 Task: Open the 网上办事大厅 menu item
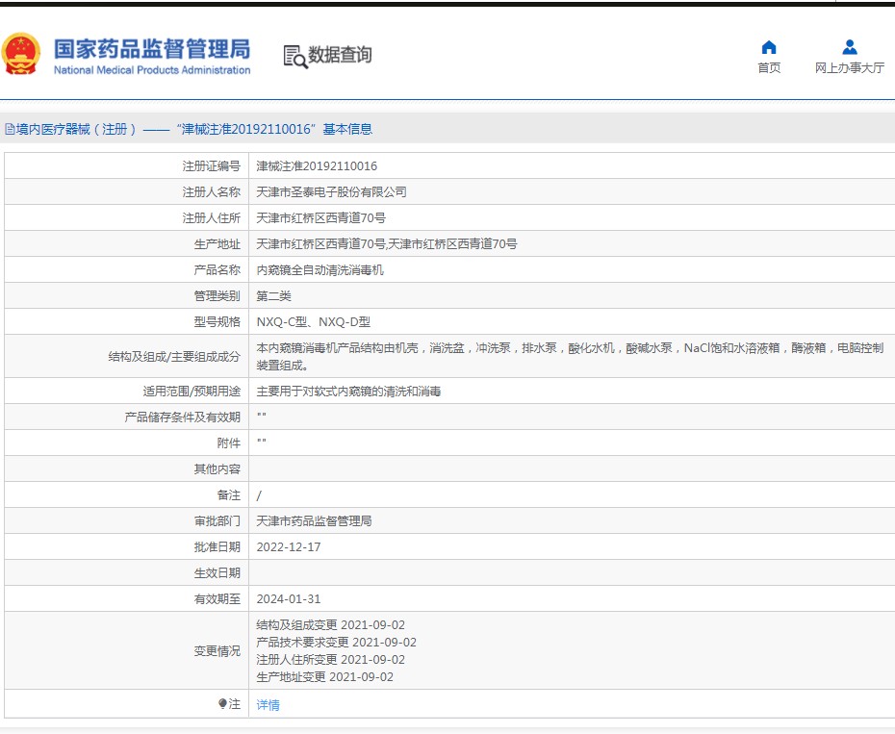pyautogui.click(x=849, y=68)
